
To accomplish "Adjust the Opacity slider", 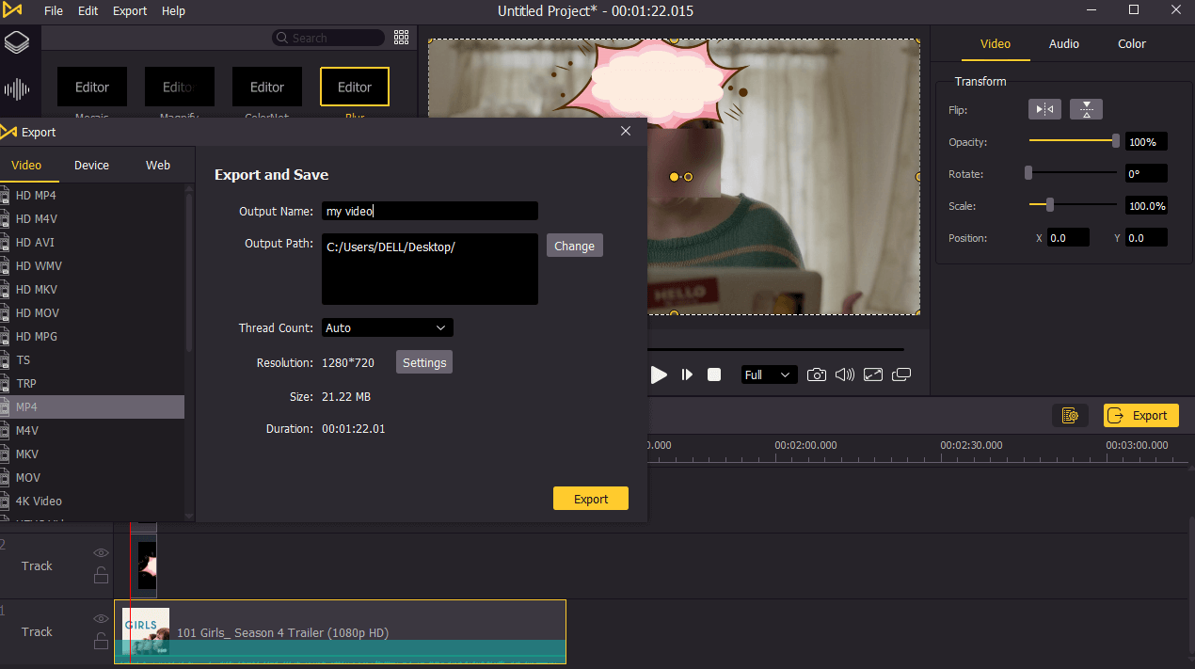I will (1074, 141).
